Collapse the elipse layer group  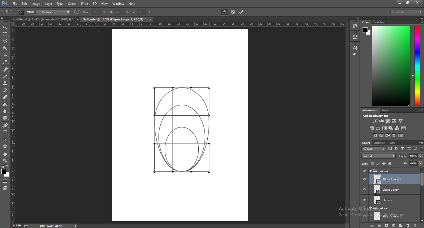tap(370, 208)
